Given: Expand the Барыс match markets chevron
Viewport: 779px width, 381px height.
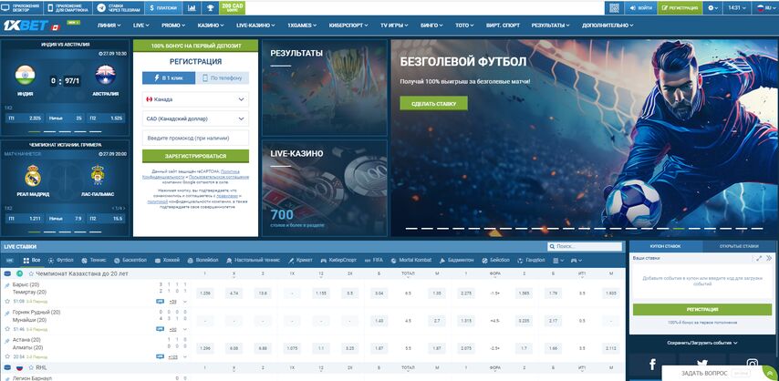Looking at the screenshot, I should point(185,302).
